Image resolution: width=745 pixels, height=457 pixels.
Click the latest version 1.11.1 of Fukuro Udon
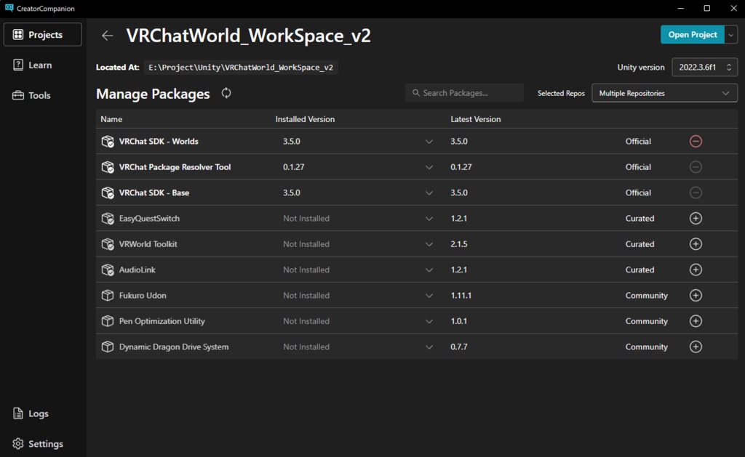point(461,295)
